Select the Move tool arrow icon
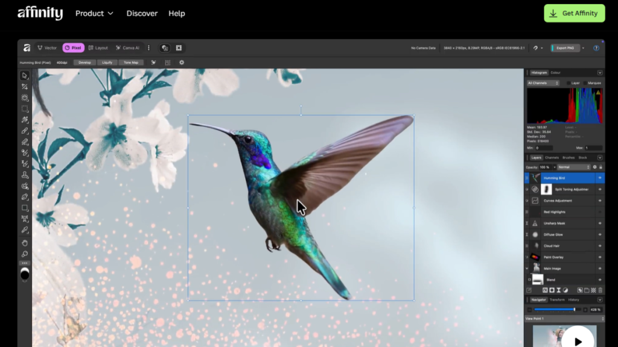The height and width of the screenshot is (347, 618). pyautogui.click(x=25, y=76)
